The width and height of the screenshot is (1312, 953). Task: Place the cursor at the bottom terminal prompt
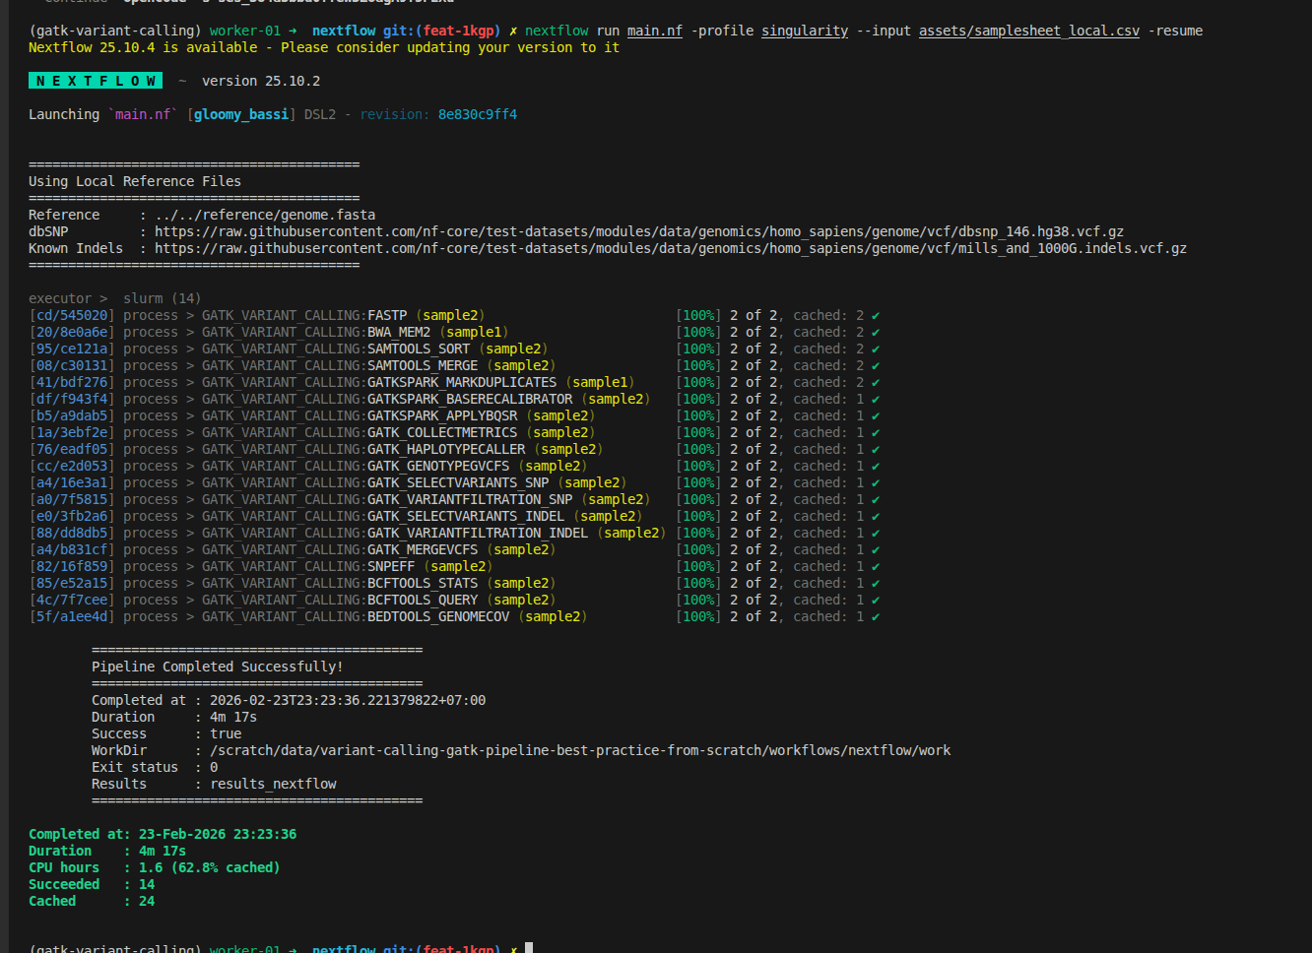529,948
